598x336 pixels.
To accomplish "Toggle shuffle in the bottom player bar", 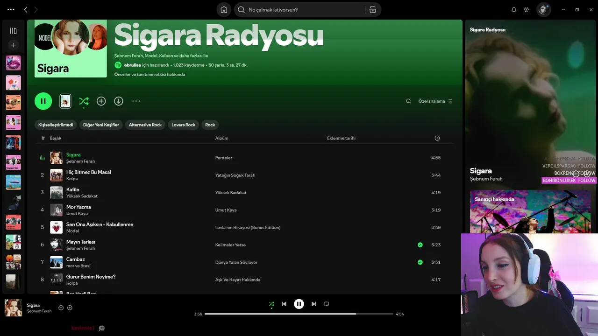I will (271, 304).
